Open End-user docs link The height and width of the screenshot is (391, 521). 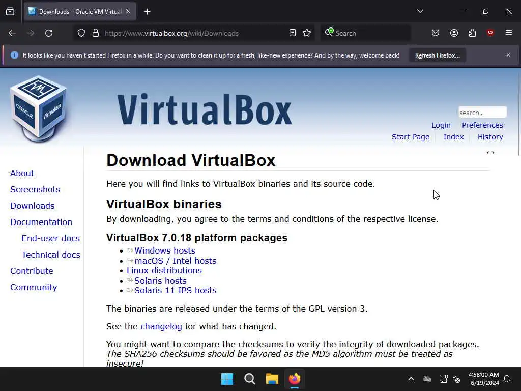[50, 238]
